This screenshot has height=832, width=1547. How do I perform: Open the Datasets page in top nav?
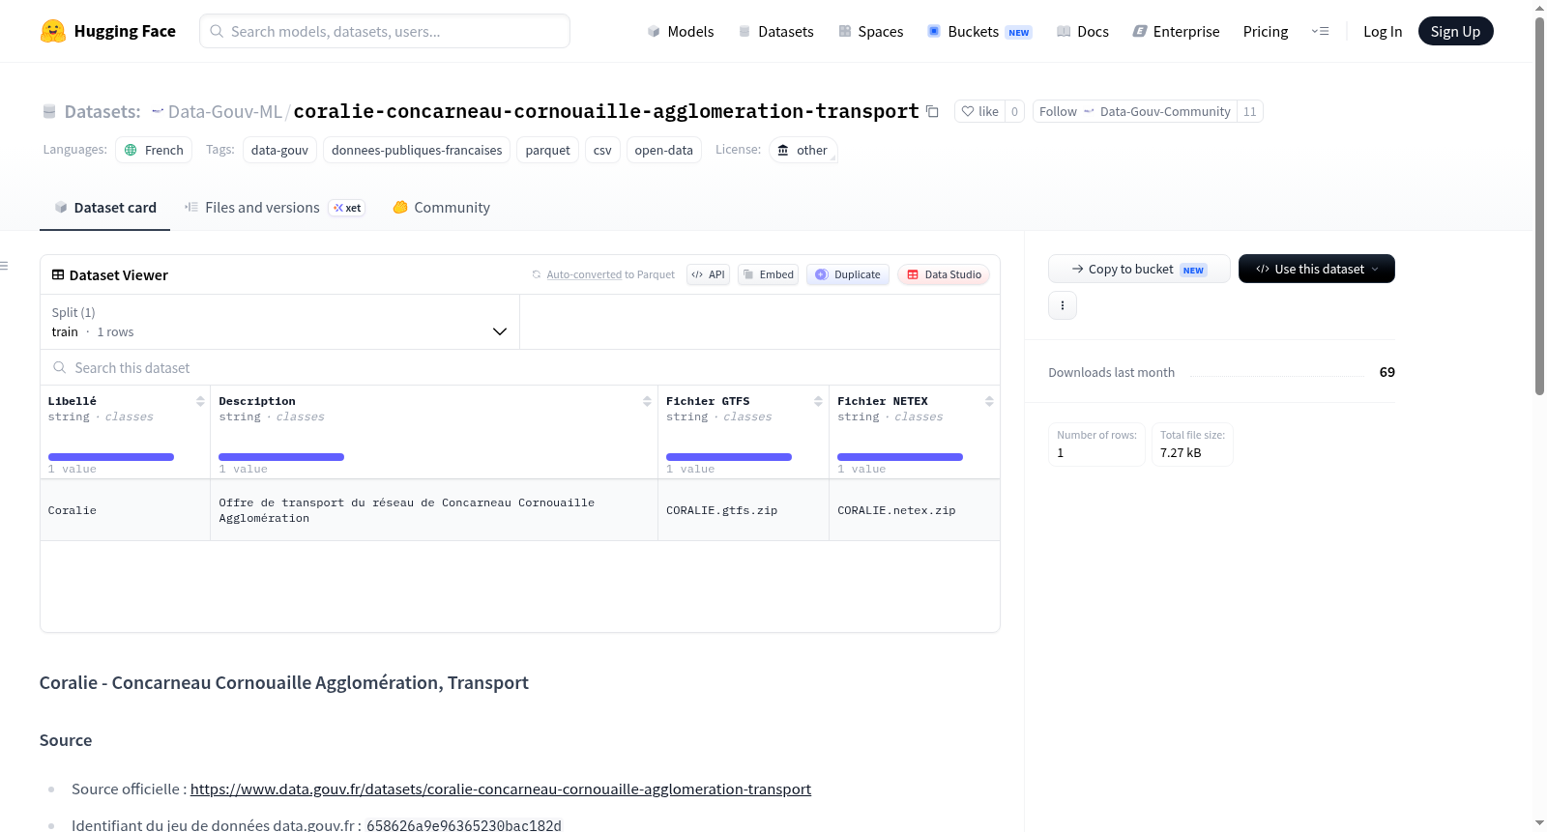776,31
